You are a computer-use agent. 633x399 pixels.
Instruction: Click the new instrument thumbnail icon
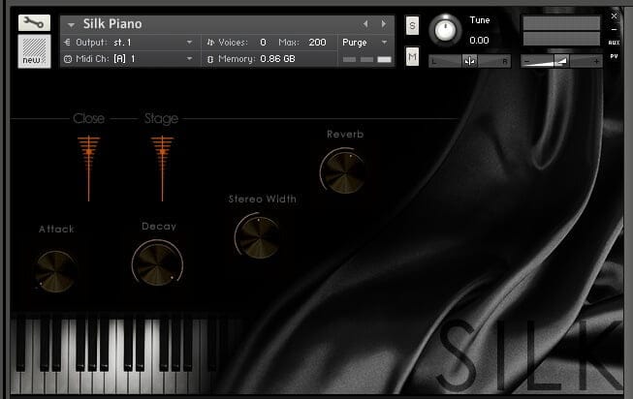tap(34, 51)
